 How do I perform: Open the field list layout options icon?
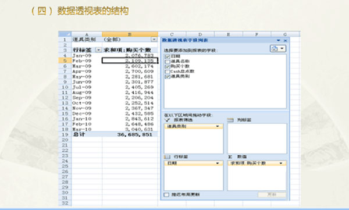tap(278, 48)
